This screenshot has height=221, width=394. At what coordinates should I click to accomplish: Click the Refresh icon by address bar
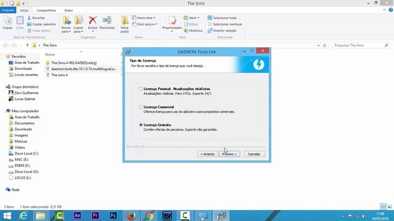click(324, 45)
